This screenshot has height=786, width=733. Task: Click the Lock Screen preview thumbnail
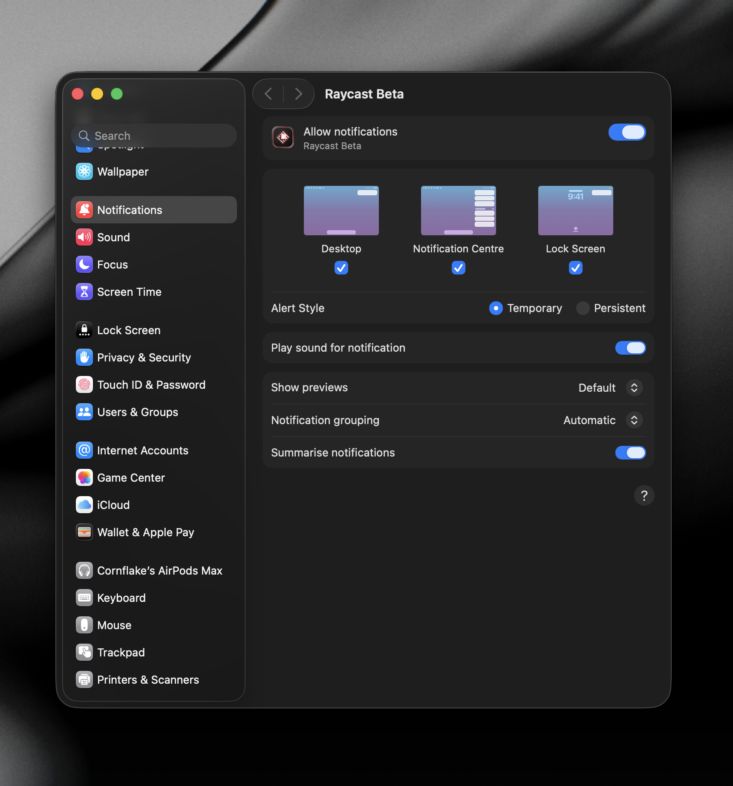(x=576, y=211)
